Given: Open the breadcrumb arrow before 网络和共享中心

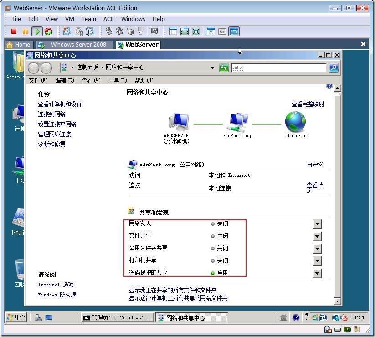Looking at the screenshot, I should tap(102, 68).
